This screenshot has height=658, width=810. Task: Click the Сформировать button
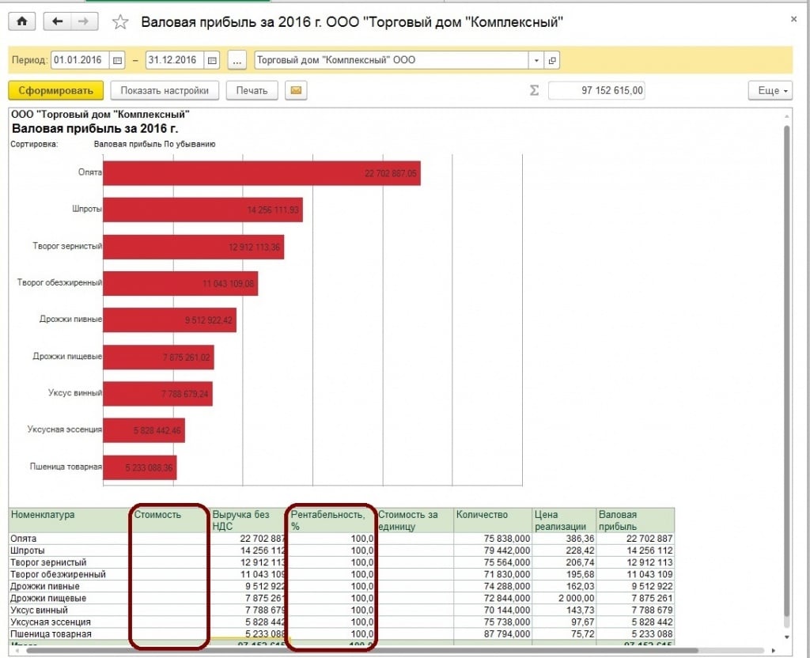click(56, 91)
